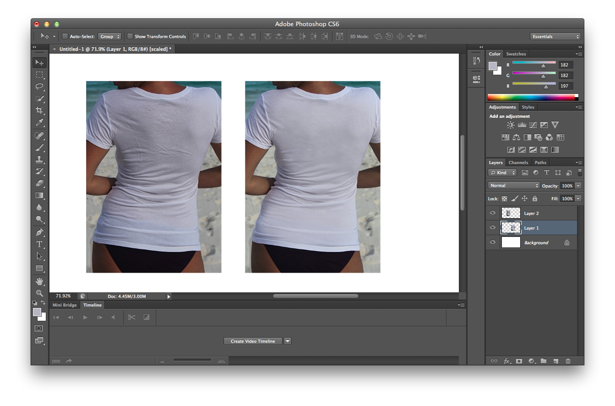The width and height of the screenshot is (615, 406).
Task: Open the Normal blend mode dropdown
Action: point(514,186)
